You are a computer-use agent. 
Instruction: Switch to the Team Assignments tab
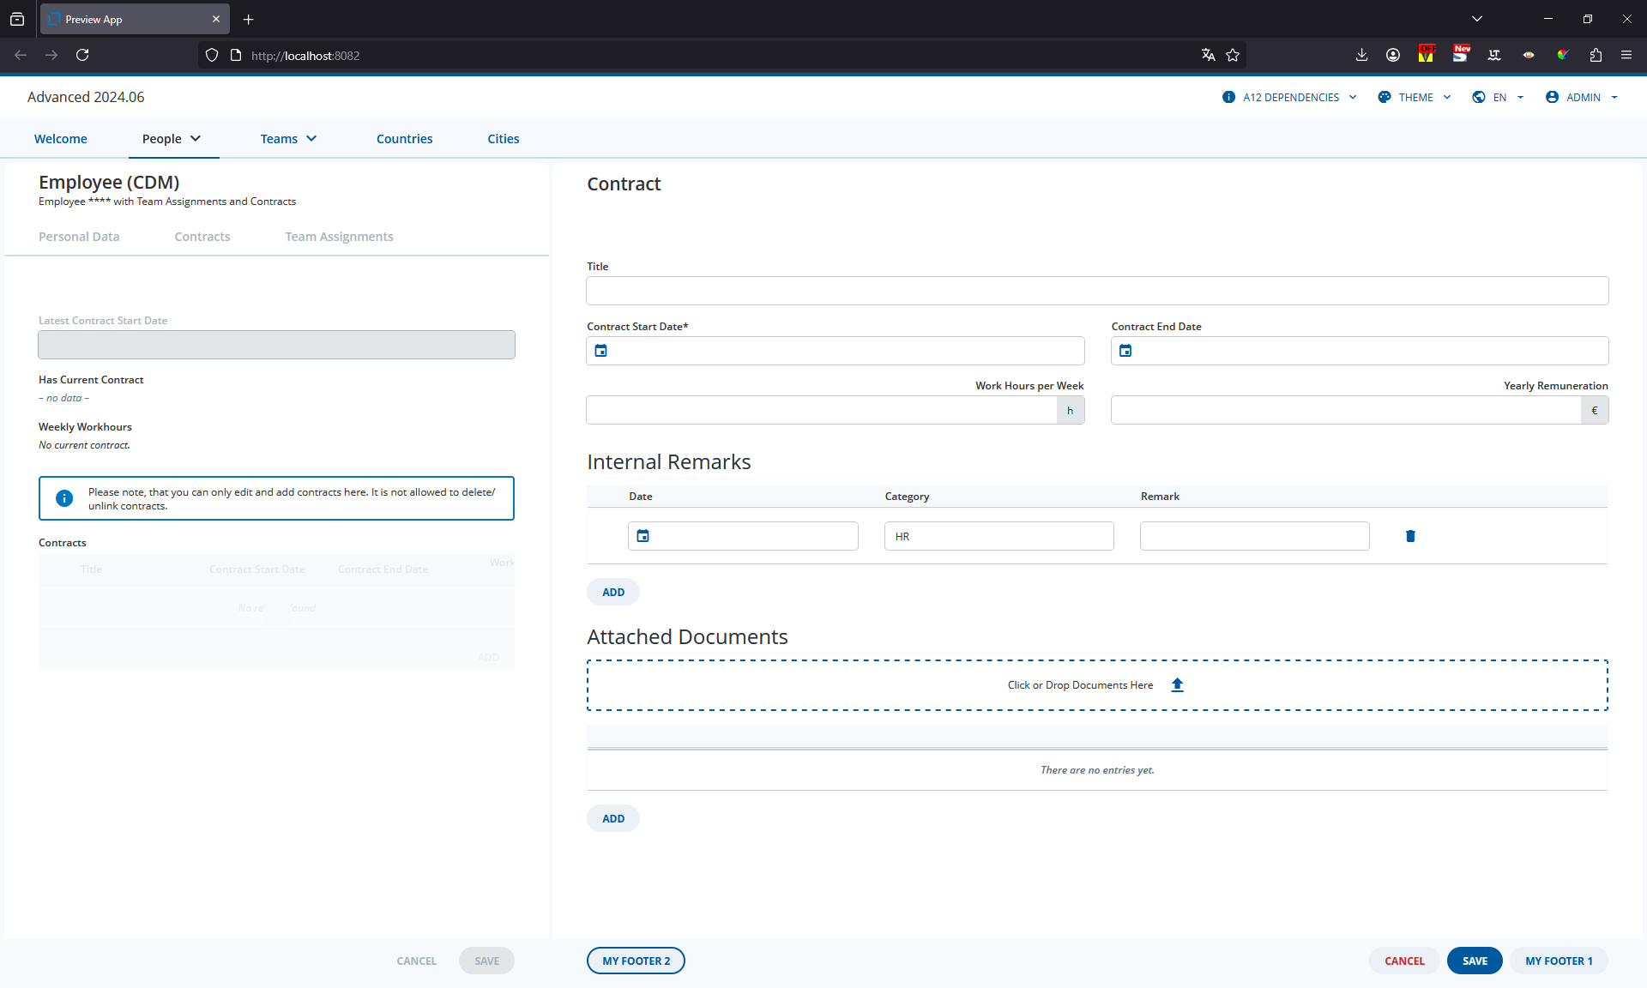click(339, 237)
